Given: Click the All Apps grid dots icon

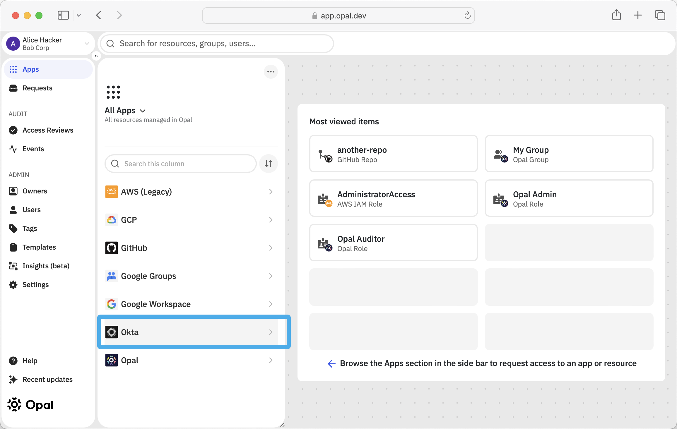Looking at the screenshot, I should pos(113,92).
